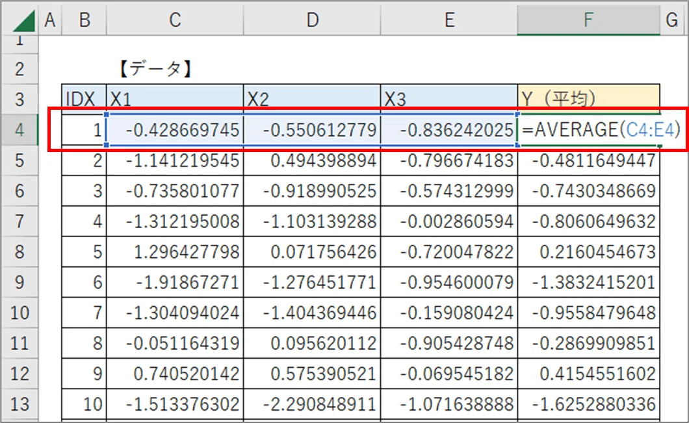Select row 2 header
The width and height of the screenshot is (689, 423).
click(19, 69)
